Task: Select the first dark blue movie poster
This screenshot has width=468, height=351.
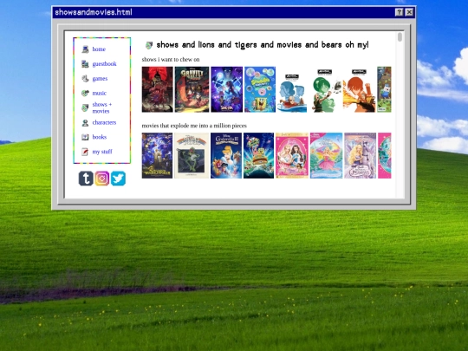Action: pyautogui.click(x=157, y=155)
